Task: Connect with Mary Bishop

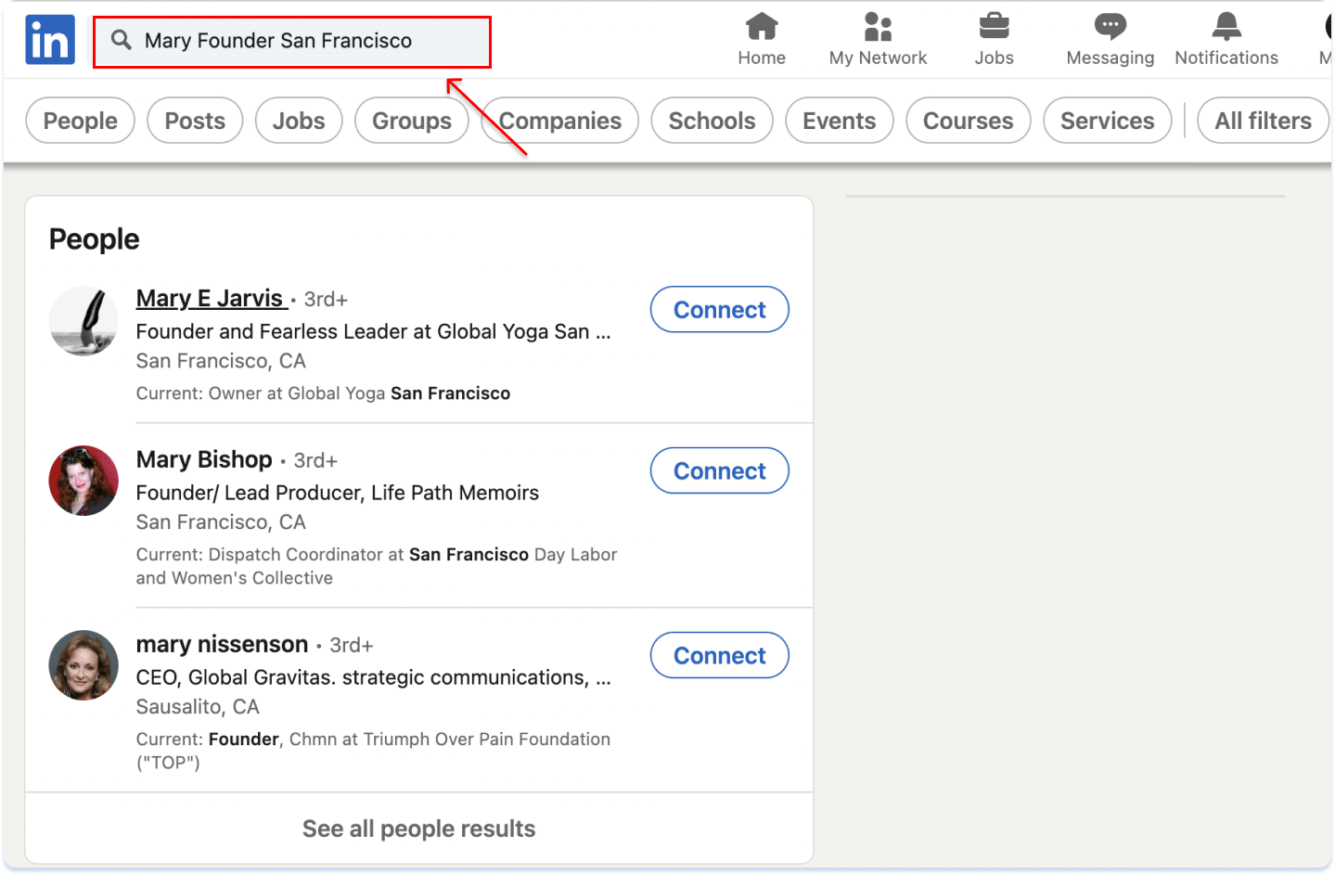Action: click(719, 470)
